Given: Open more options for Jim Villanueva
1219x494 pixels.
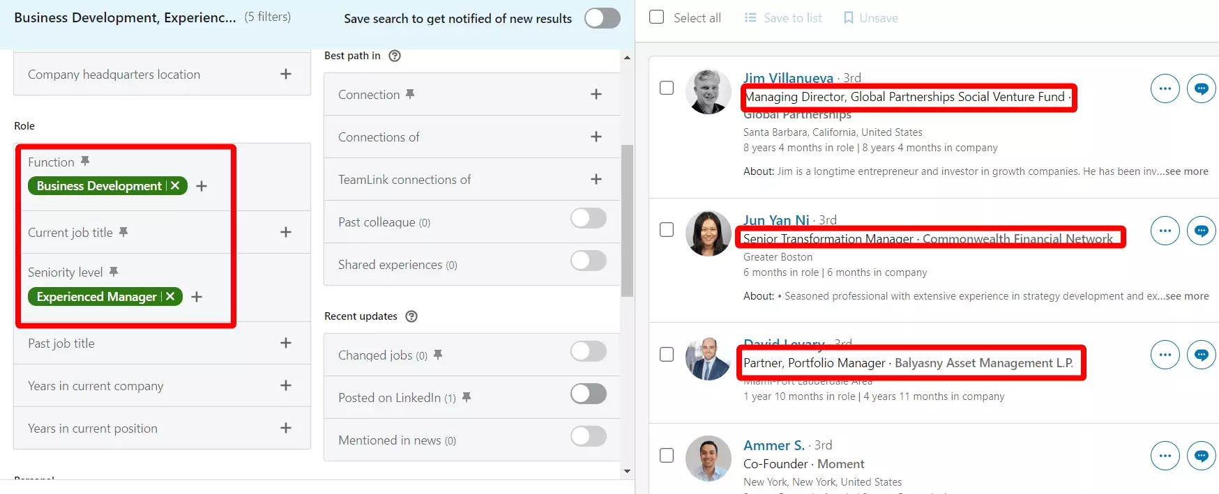Looking at the screenshot, I should coord(1165,88).
